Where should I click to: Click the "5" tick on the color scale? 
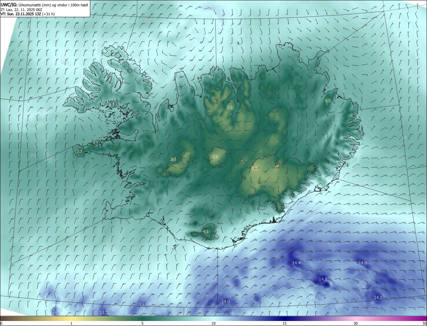coord(142,323)
